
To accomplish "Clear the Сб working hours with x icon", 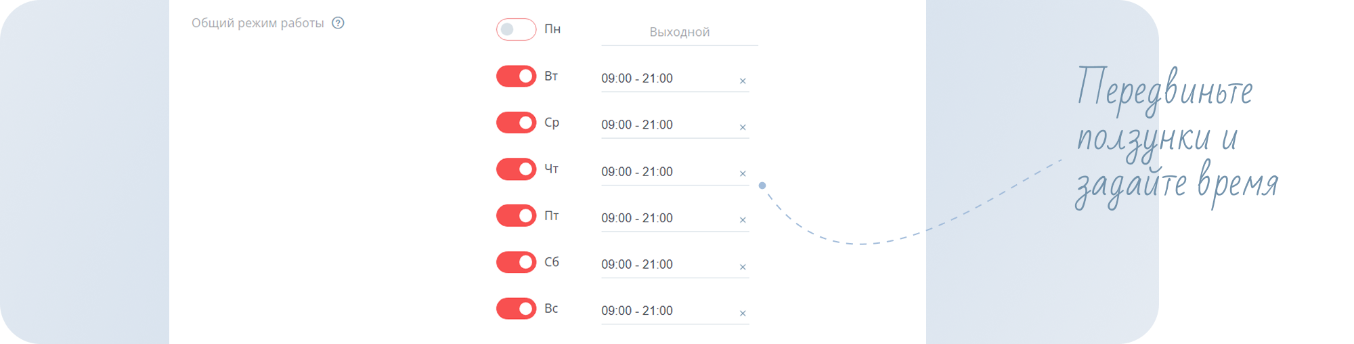I will (743, 267).
